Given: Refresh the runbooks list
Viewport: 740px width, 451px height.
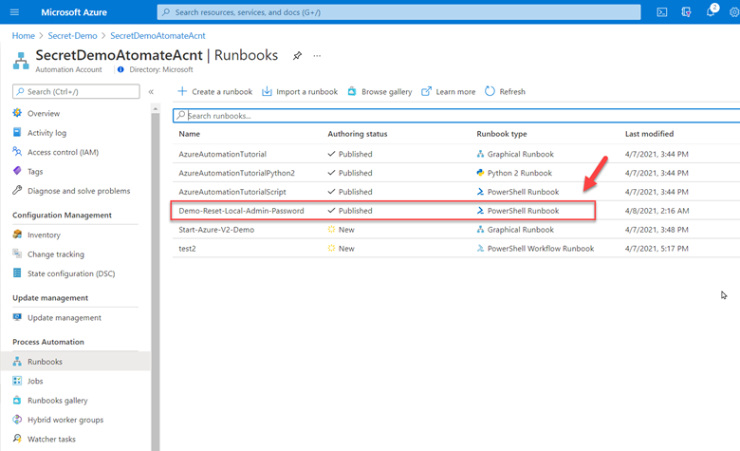Looking at the screenshot, I should [505, 92].
